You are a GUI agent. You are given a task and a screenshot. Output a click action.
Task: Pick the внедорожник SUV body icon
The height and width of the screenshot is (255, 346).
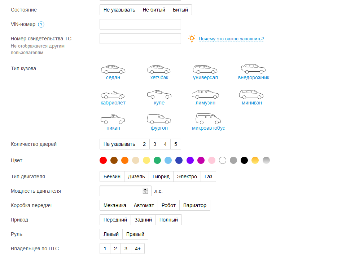click(x=253, y=69)
